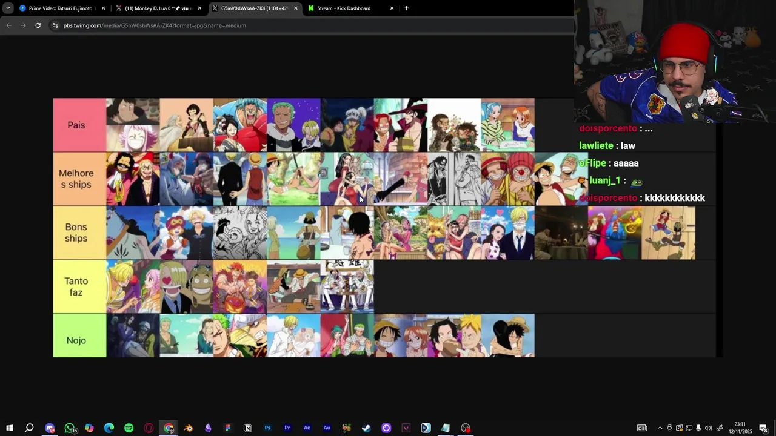Launch Adobe Audition from the taskbar
The width and height of the screenshot is (776, 436).
(x=327, y=428)
